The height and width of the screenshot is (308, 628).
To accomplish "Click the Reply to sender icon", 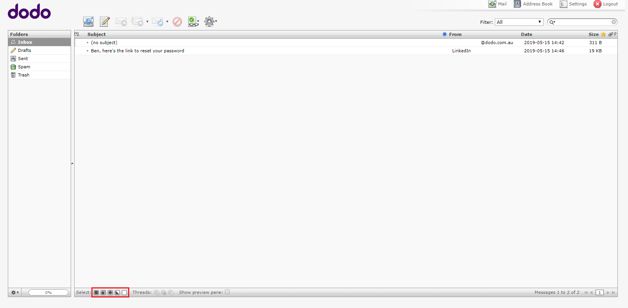I will tap(121, 21).
